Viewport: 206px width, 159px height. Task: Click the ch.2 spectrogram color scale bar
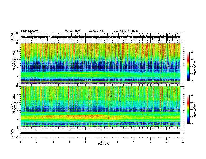188,109
